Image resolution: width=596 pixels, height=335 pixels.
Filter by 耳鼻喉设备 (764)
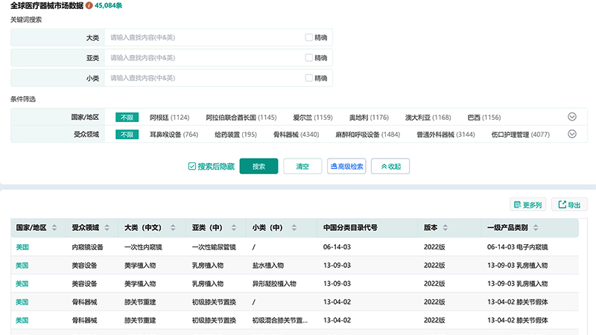tap(174, 135)
